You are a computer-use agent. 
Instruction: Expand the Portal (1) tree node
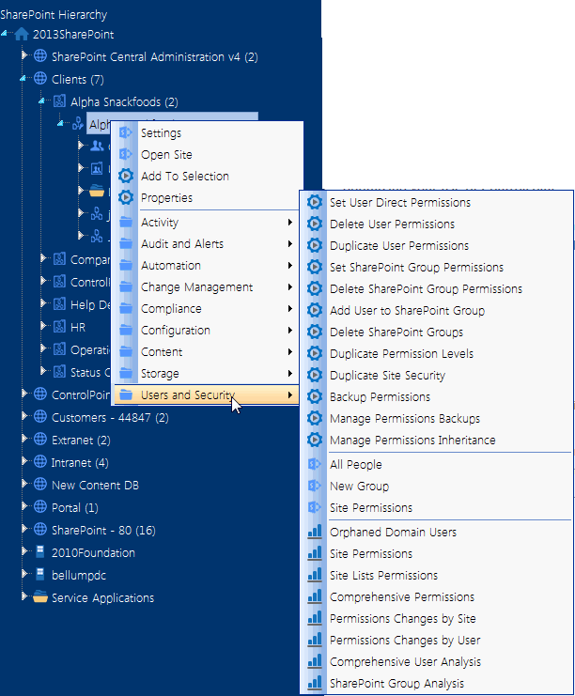(x=24, y=506)
